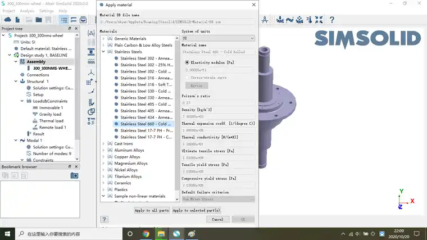Screen dimensions: 427x240
Task: Click the Cancel button
Action: [217, 219]
